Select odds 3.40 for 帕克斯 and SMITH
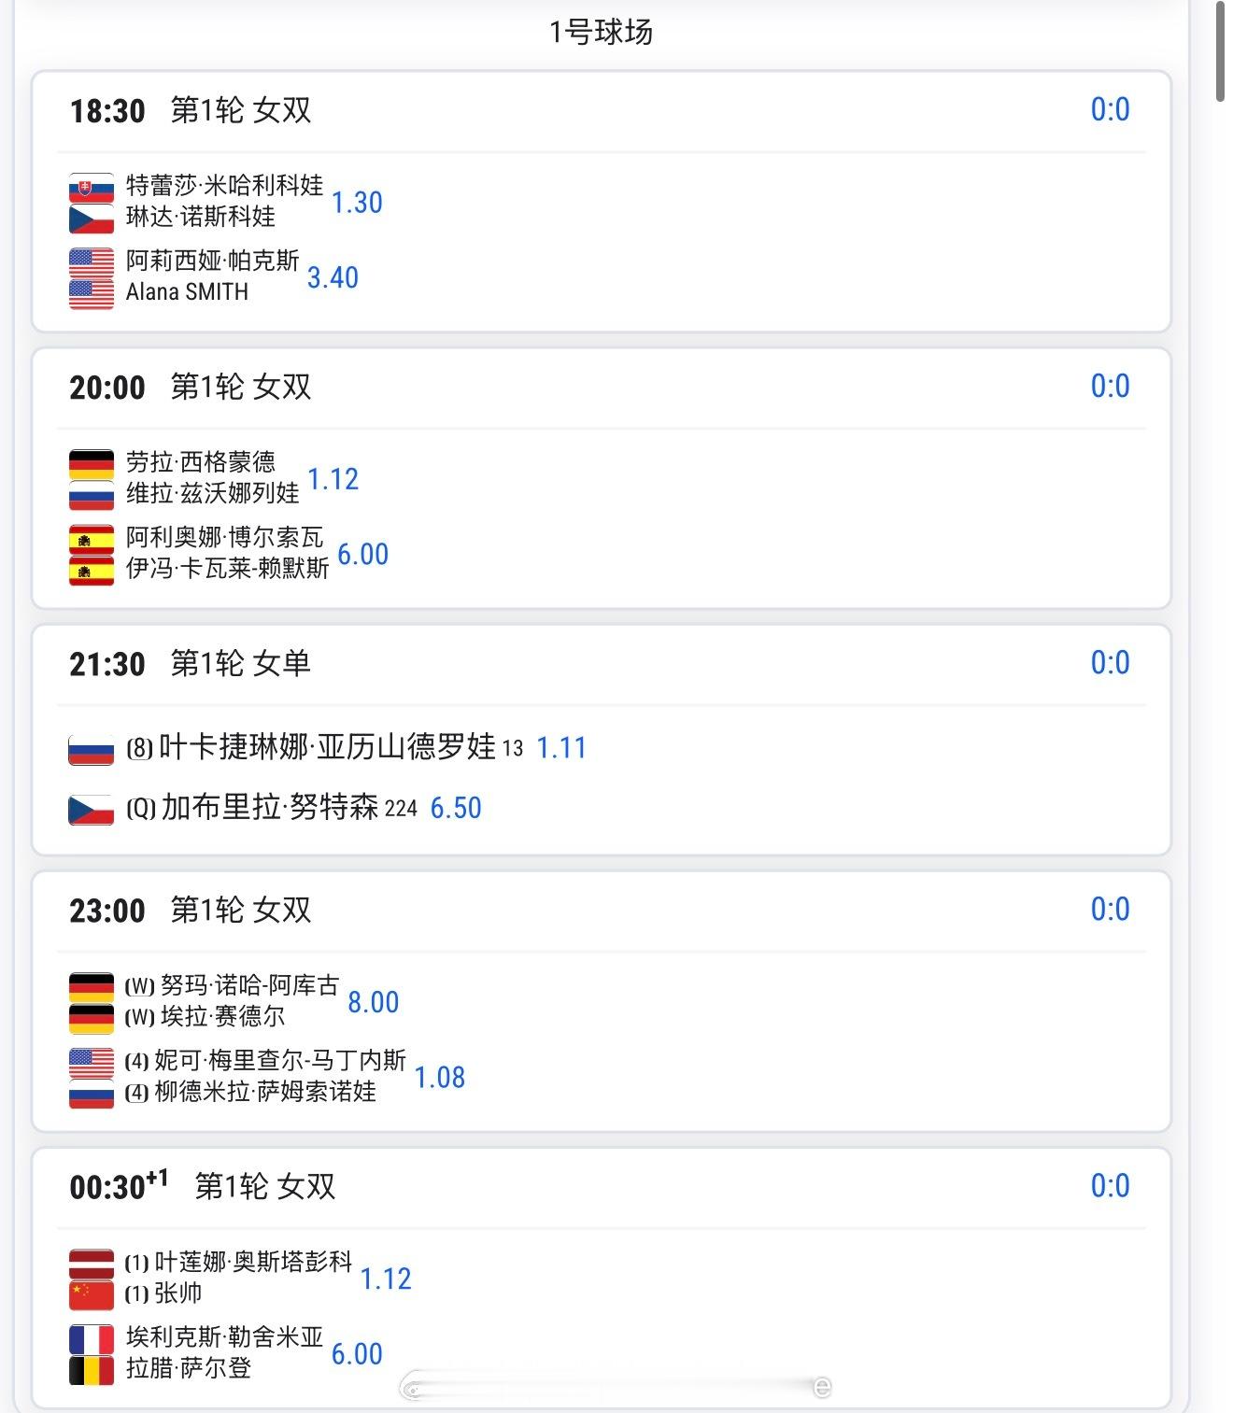This screenshot has height=1413, width=1233. pyautogui.click(x=333, y=278)
